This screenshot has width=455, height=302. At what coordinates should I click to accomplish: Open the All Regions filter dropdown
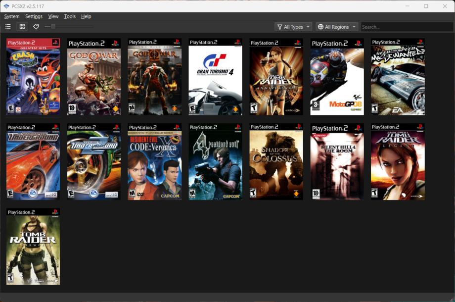point(337,27)
